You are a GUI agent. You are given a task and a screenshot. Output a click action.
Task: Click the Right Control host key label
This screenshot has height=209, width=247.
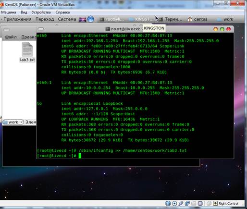[228, 204]
